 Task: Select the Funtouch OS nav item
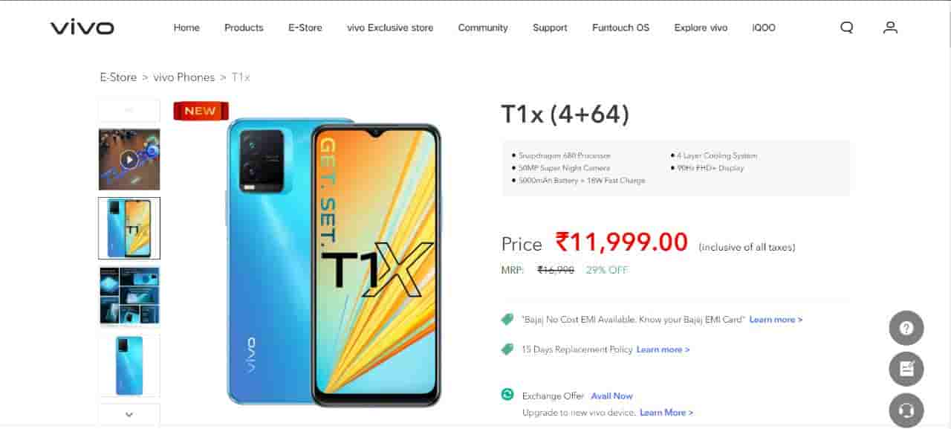pos(620,28)
